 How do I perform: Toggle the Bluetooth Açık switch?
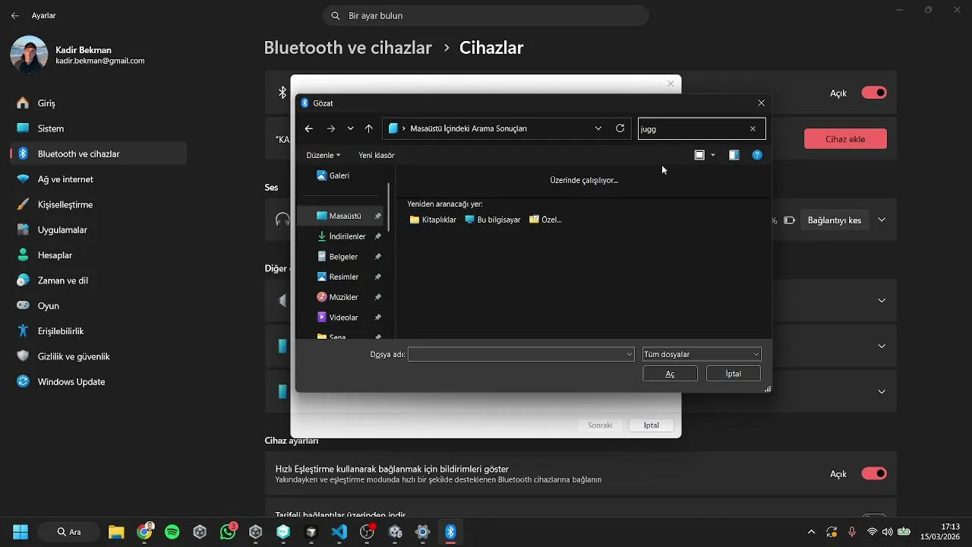874,93
